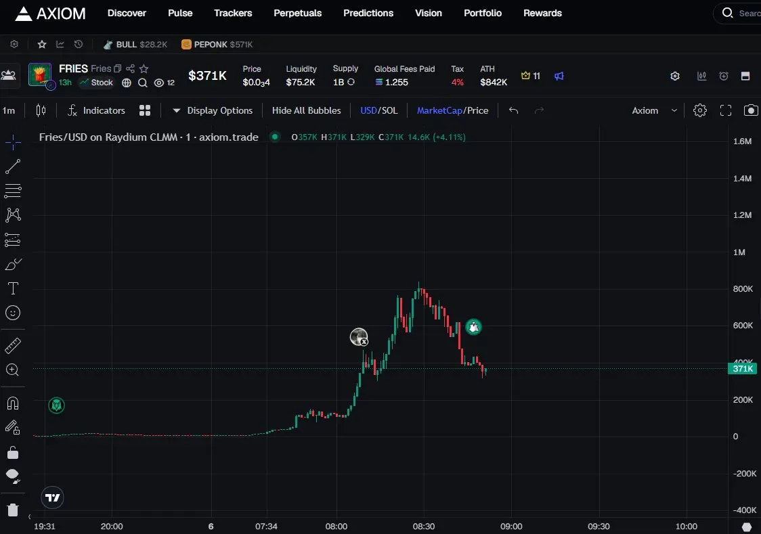The width and height of the screenshot is (761, 534).
Task: Open the Indicators dialog
Action: (96, 110)
